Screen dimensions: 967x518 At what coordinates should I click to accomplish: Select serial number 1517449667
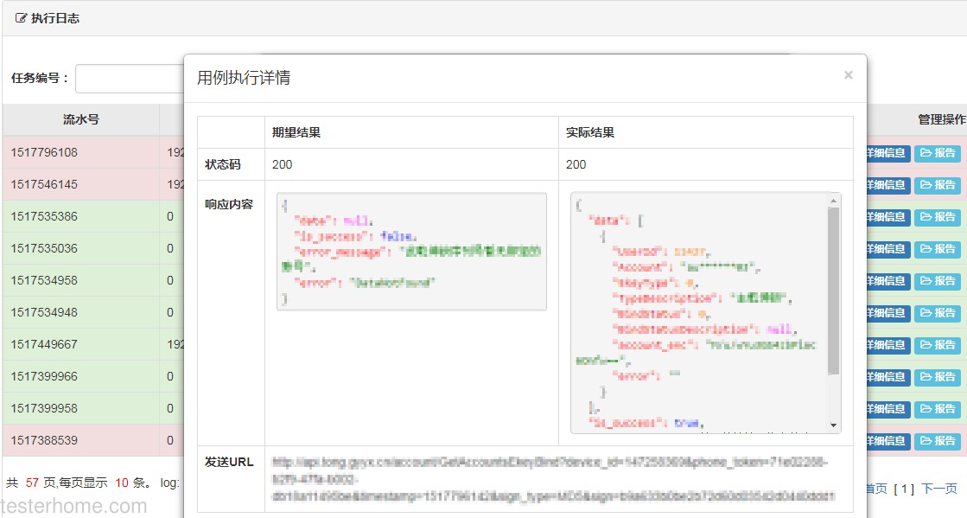44,344
